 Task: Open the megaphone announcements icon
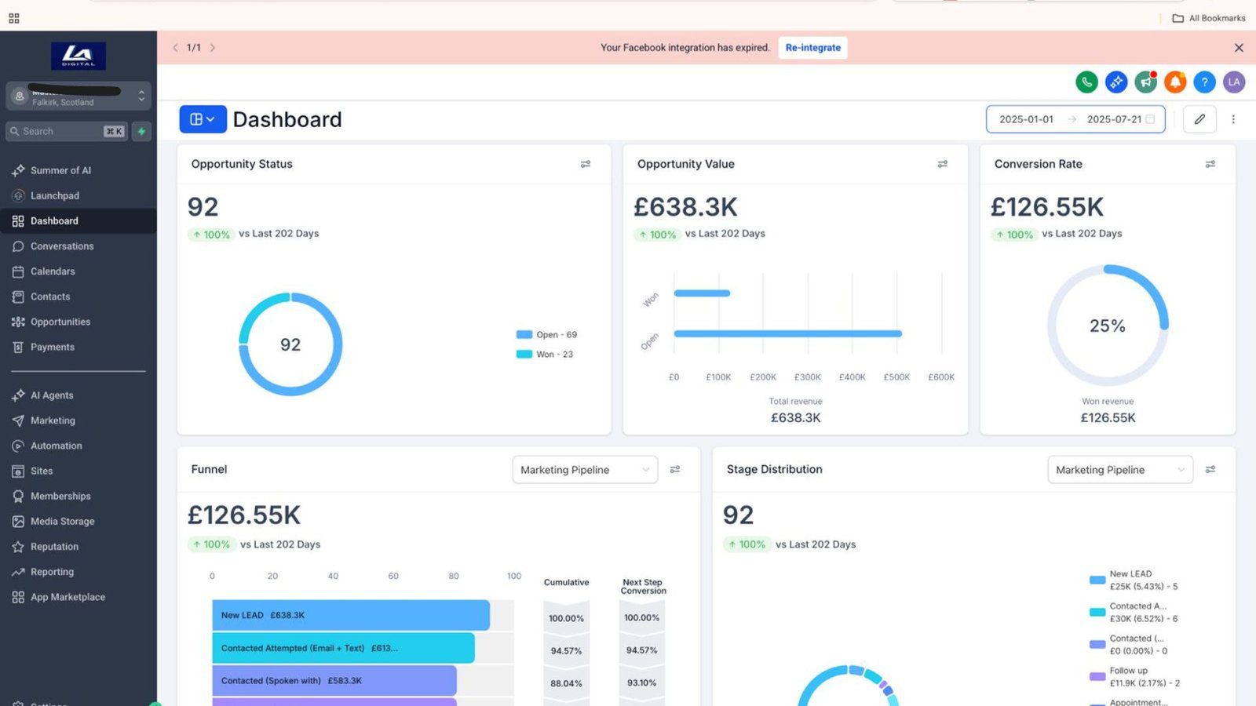pyautogui.click(x=1146, y=82)
